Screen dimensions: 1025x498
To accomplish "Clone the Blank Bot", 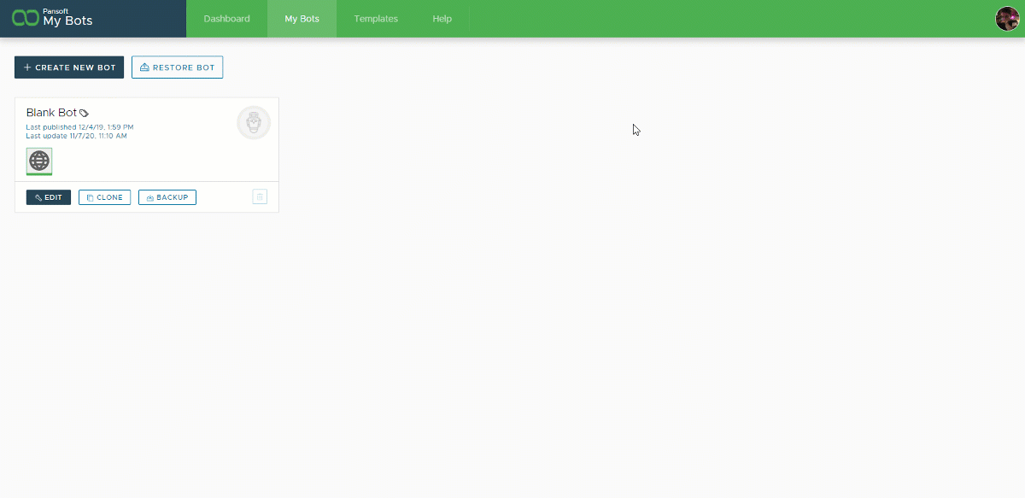I will pos(104,197).
